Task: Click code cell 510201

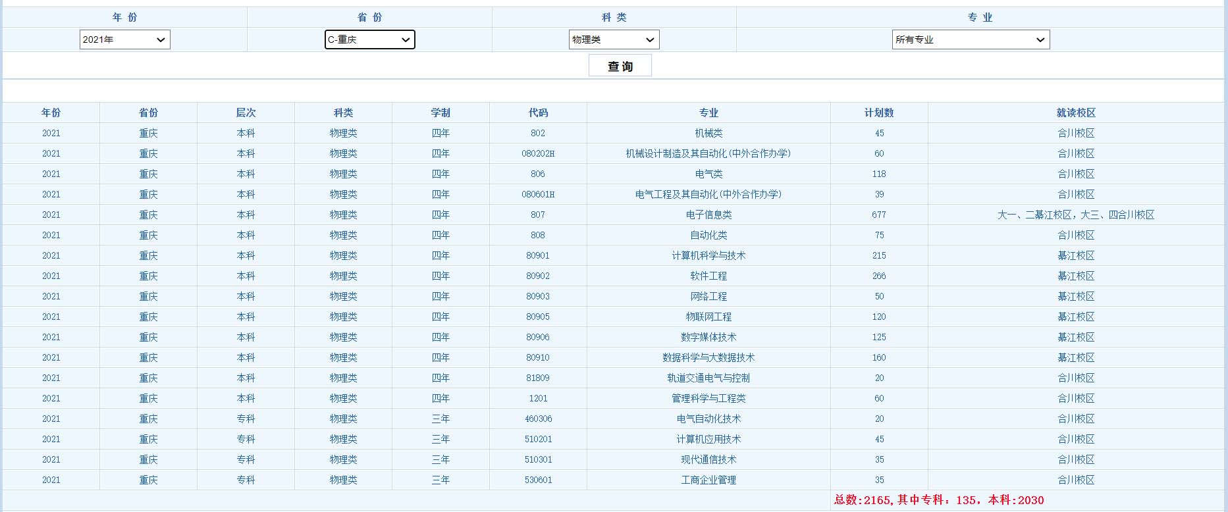Action: [538, 439]
